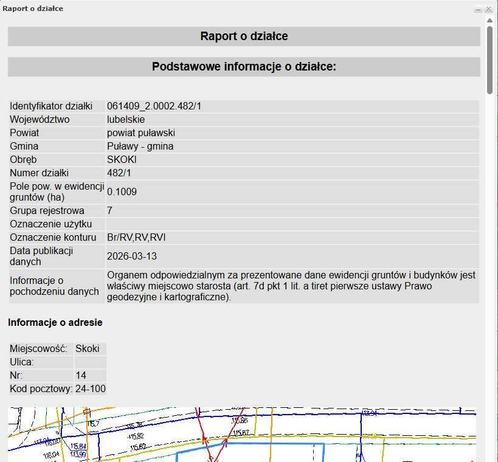The height and width of the screenshot is (462, 498).
Task: Click the gmina value 'Puławy - gmina'
Action: click(x=140, y=147)
